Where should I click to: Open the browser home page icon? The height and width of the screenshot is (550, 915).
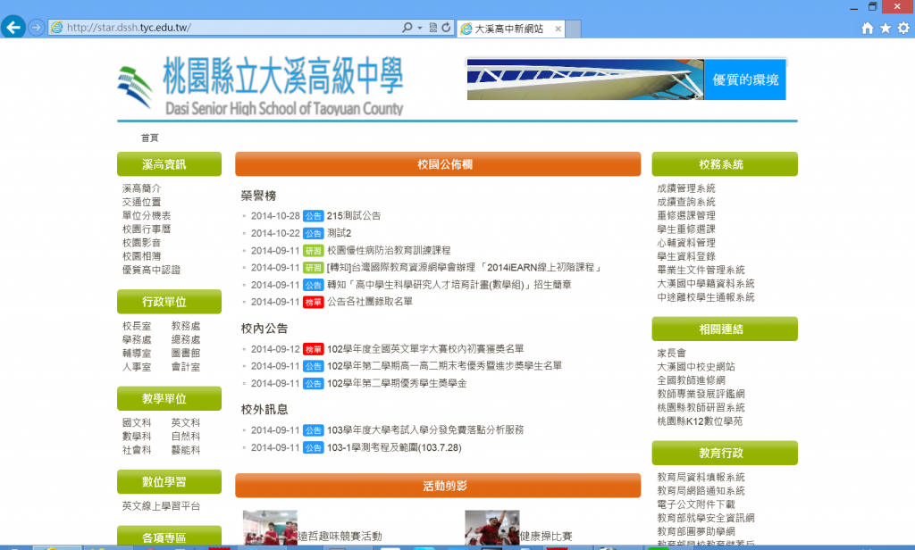[x=867, y=29]
